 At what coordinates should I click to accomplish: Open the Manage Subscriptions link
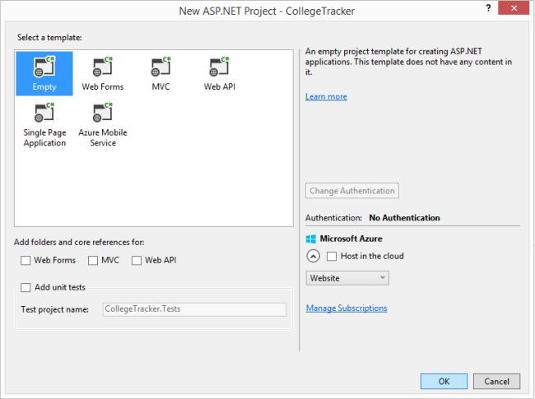pyautogui.click(x=347, y=309)
